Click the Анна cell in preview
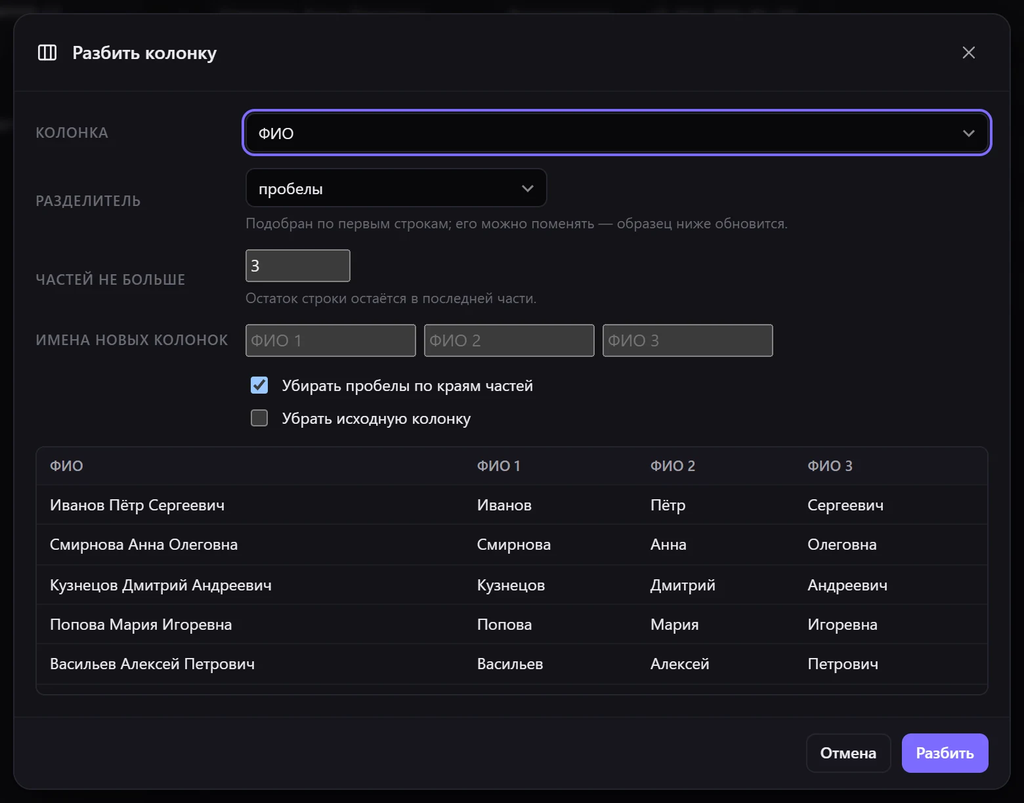The height and width of the screenshot is (803, 1024). [668, 545]
